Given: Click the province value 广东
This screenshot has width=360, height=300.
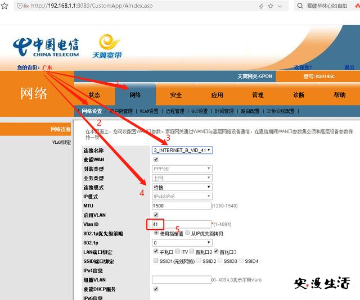Looking at the screenshot, I should (47, 67).
